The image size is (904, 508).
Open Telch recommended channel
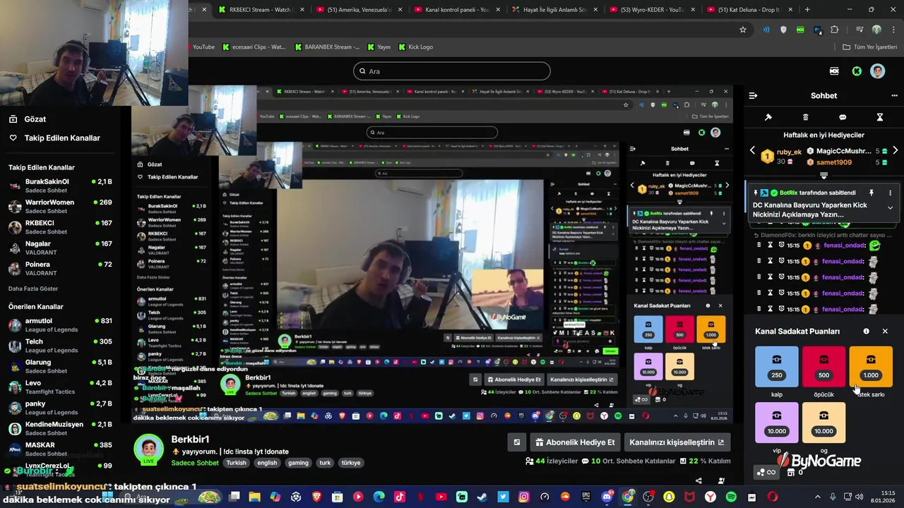click(x=60, y=346)
